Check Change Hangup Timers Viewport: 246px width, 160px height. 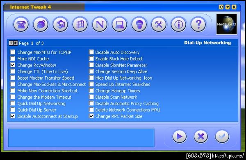coord(91,91)
